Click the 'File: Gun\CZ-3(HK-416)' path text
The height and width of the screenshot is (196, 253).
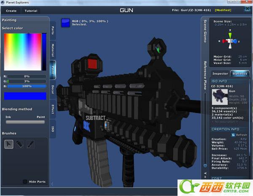pos(191,10)
